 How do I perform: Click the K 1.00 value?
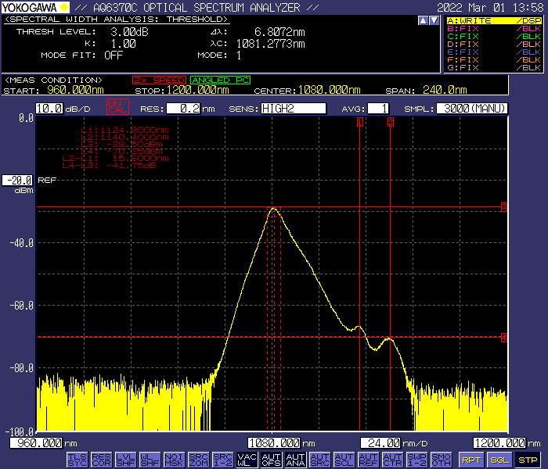click(124, 44)
